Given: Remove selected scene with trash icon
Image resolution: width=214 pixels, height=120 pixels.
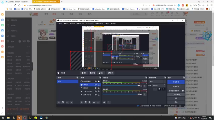Looking at the screenshot, I should 63,102.
